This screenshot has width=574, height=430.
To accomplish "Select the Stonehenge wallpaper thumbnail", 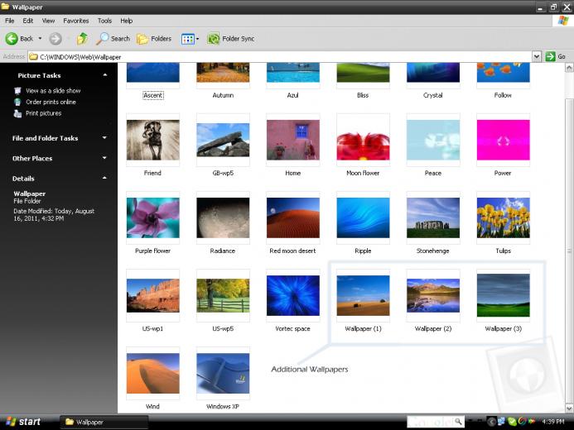I will 433,217.
